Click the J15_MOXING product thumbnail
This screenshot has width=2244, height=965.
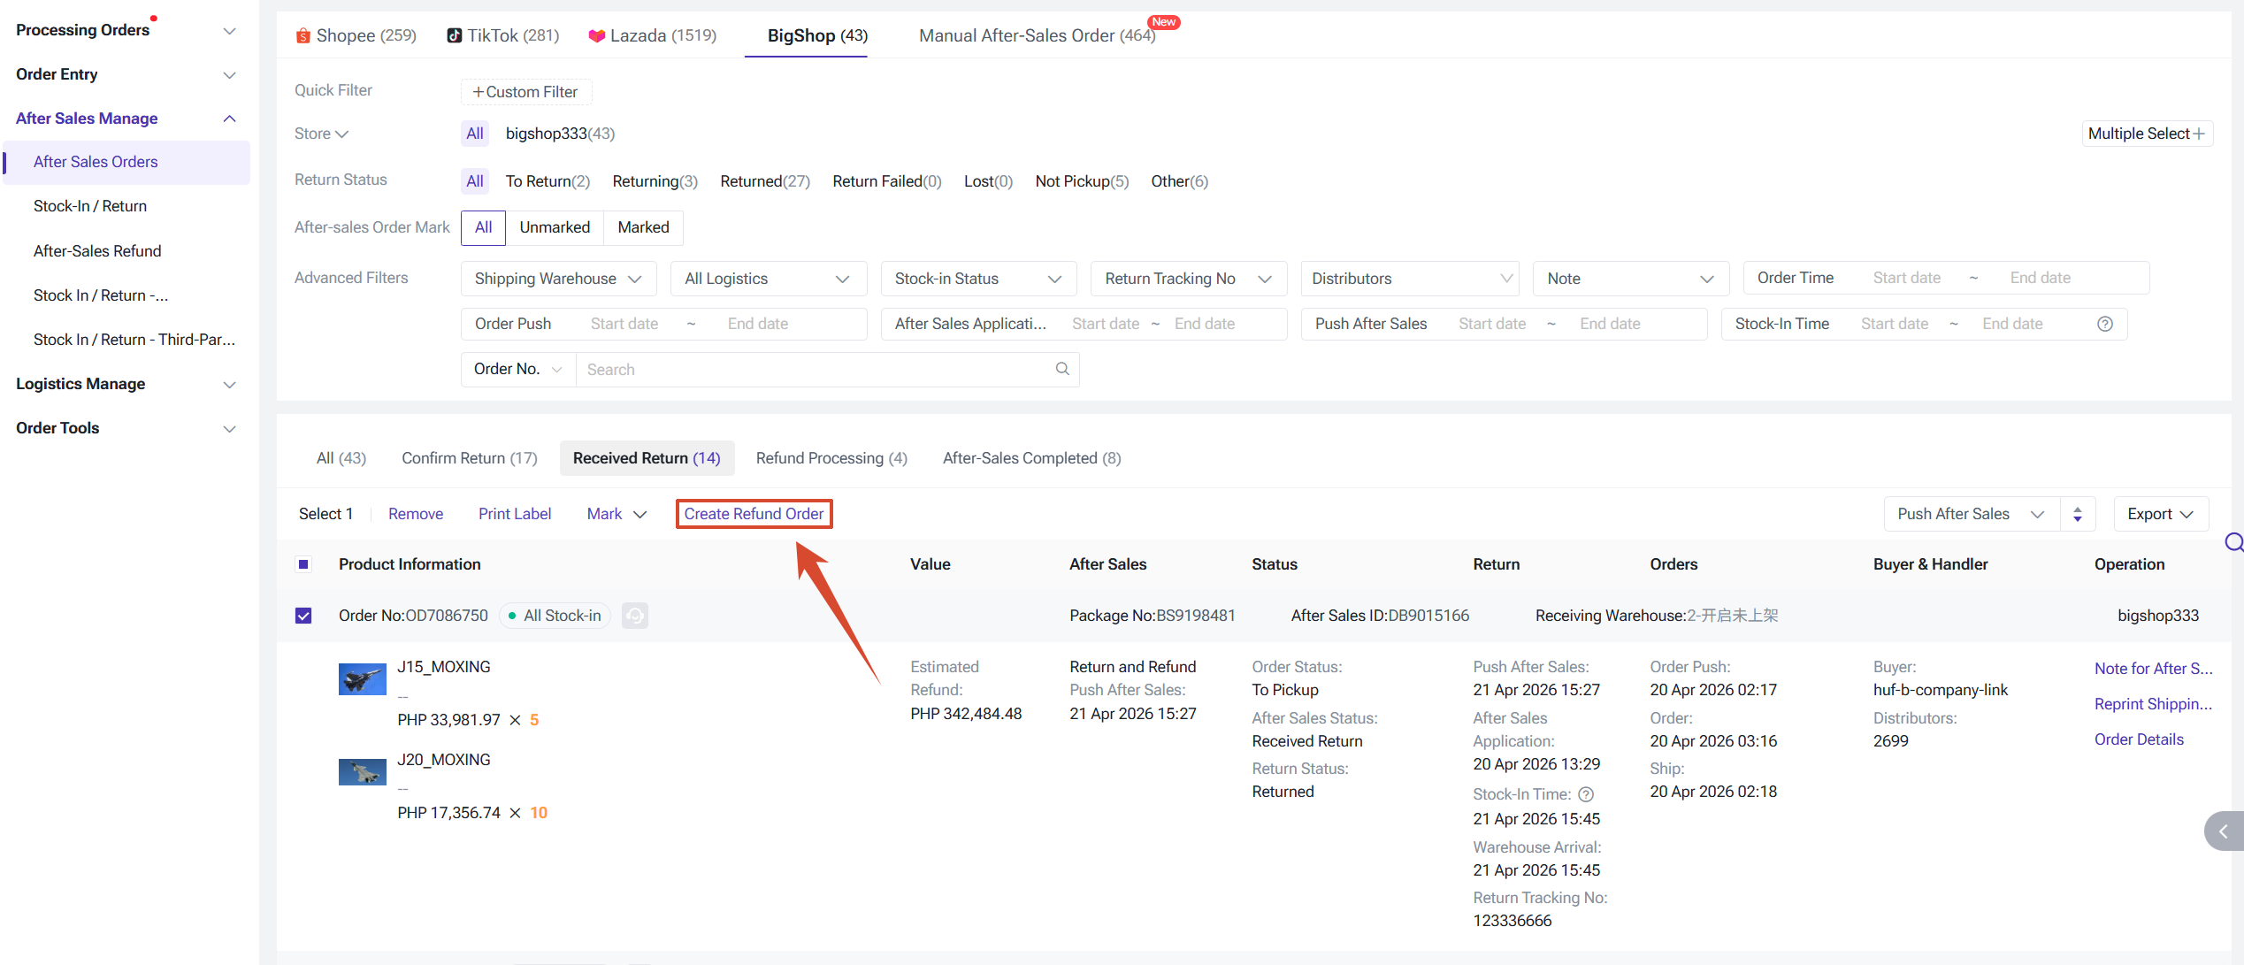coord(362,679)
